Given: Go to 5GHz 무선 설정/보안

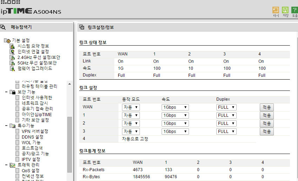Looking at the screenshot, I should [36, 63].
